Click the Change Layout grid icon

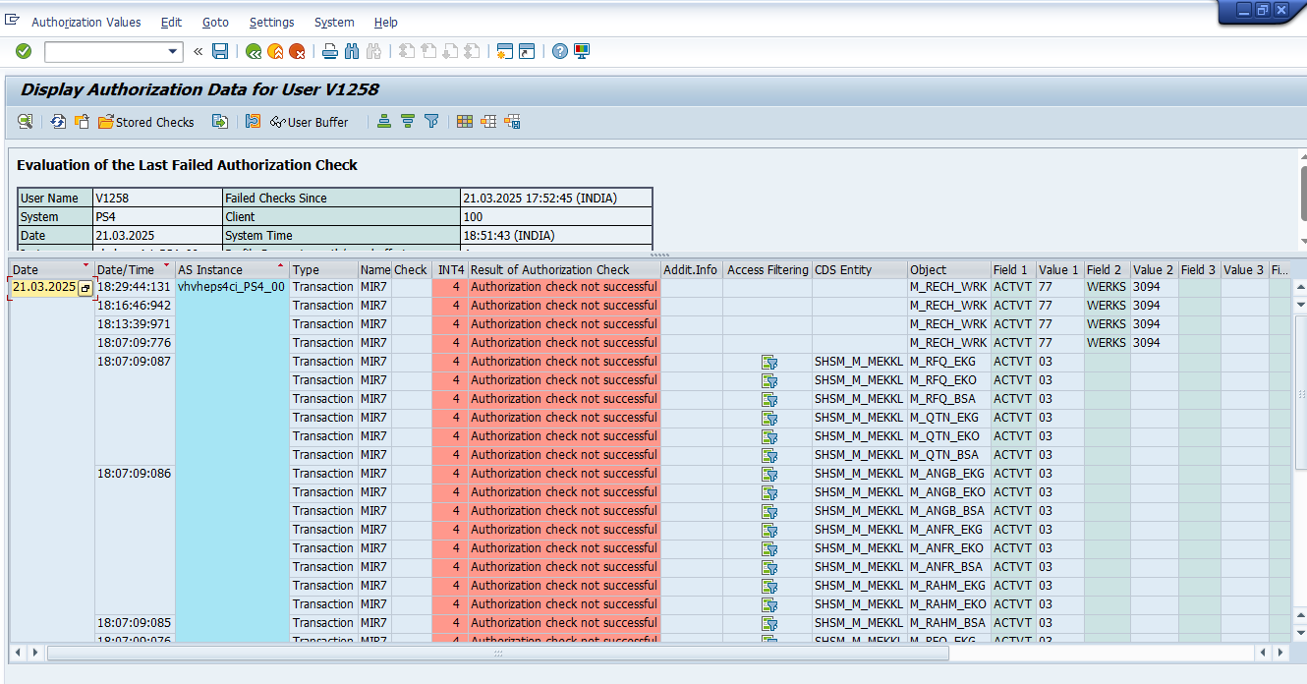[465, 122]
